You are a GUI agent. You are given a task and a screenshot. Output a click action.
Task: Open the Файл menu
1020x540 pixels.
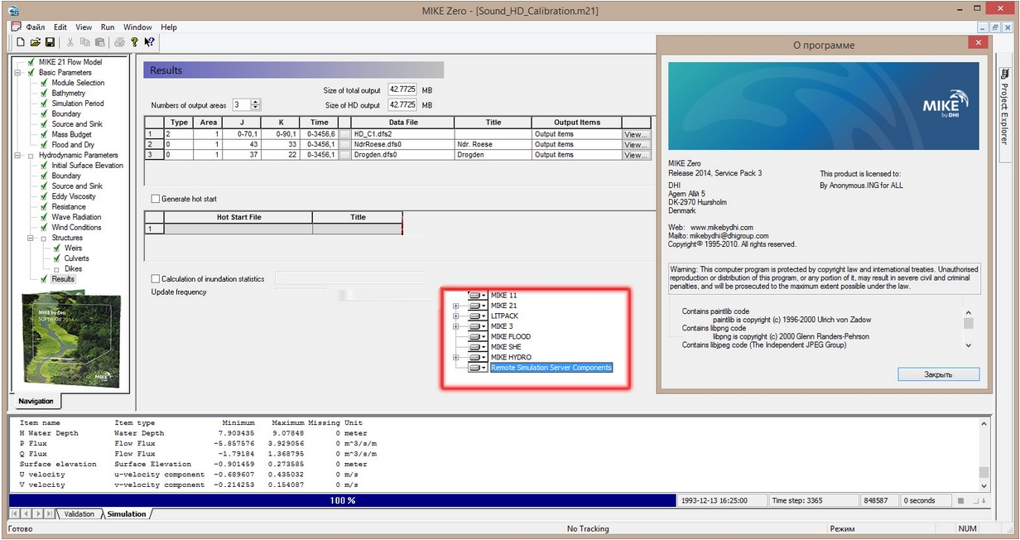pyautogui.click(x=35, y=27)
